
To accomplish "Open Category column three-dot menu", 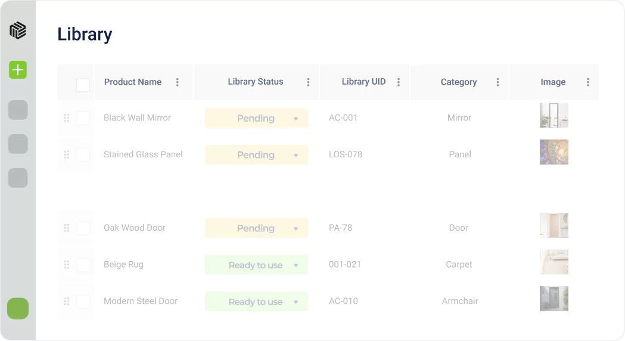I will pos(497,82).
